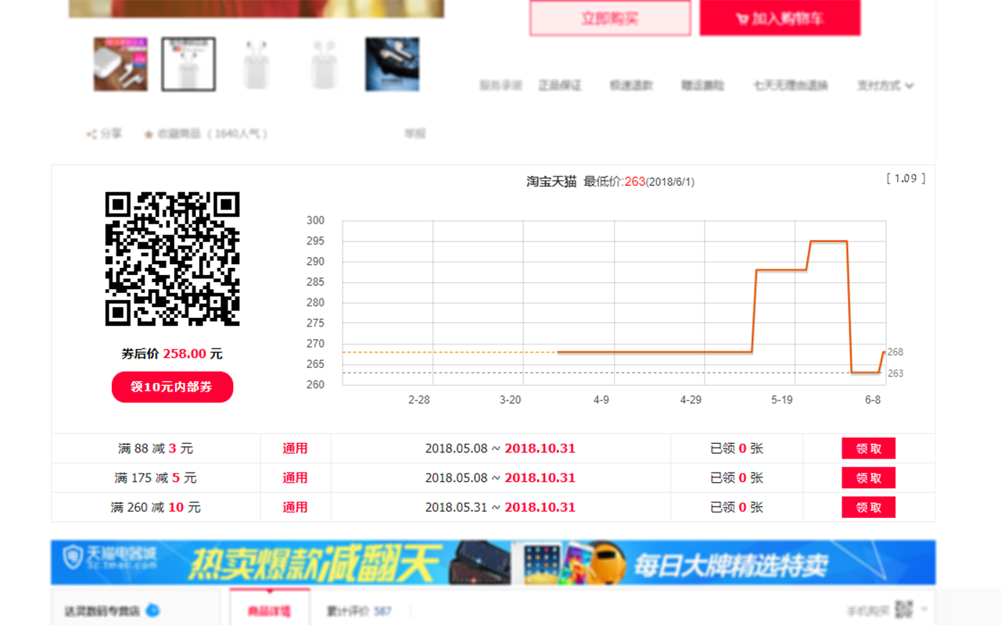The image size is (1001, 625).
Task: Click 已领 0 张 in the 满88减3元 row
Action: point(737,448)
